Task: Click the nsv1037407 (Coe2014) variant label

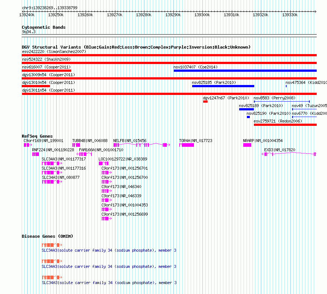Action: [x=195, y=67]
